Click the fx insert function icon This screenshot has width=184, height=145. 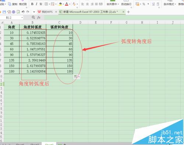[x=39, y=18]
